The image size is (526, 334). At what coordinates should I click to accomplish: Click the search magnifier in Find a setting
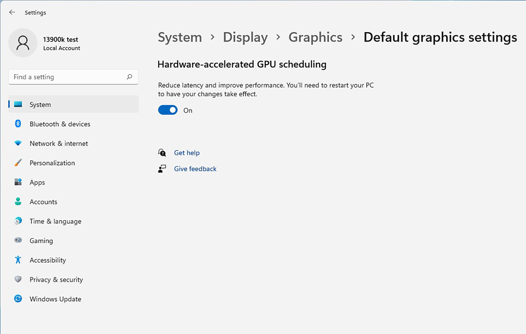(x=130, y=77)
